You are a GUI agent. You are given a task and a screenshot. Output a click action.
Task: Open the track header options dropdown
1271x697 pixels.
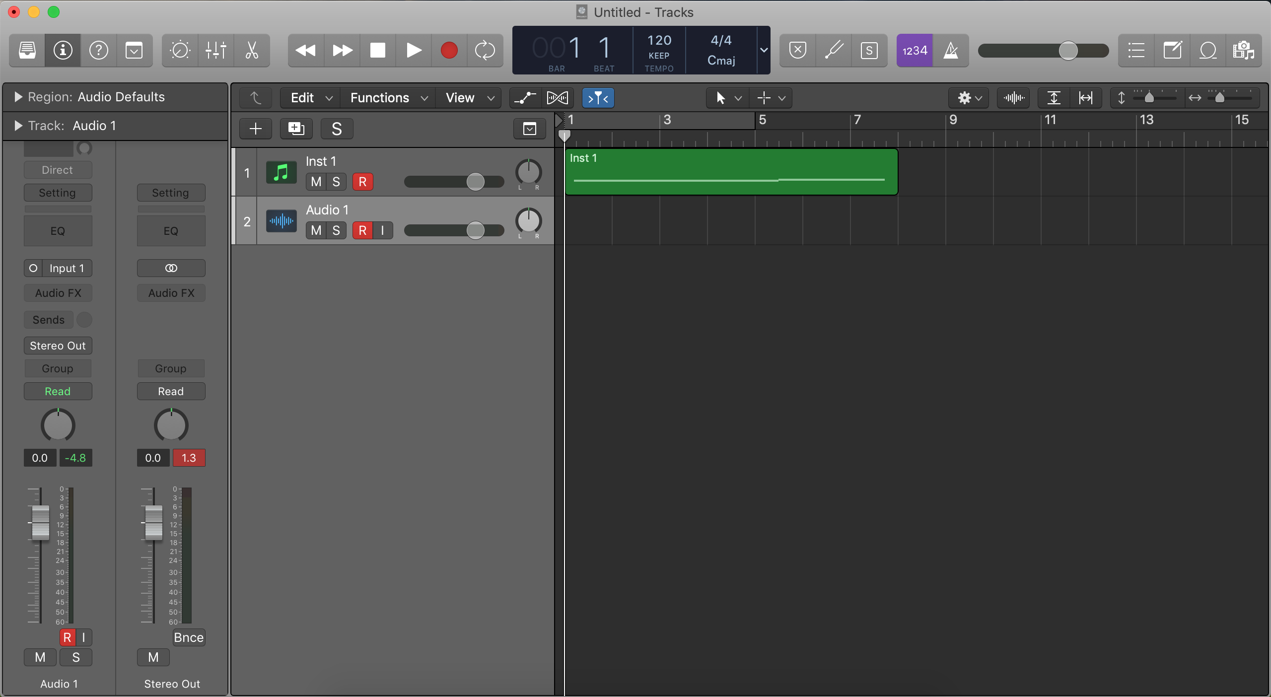pyautogui.click(x=530, y=129)
